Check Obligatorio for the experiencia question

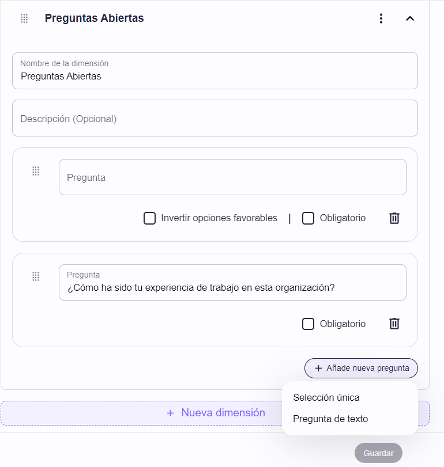pyautogui.click(x=308, y=324)
